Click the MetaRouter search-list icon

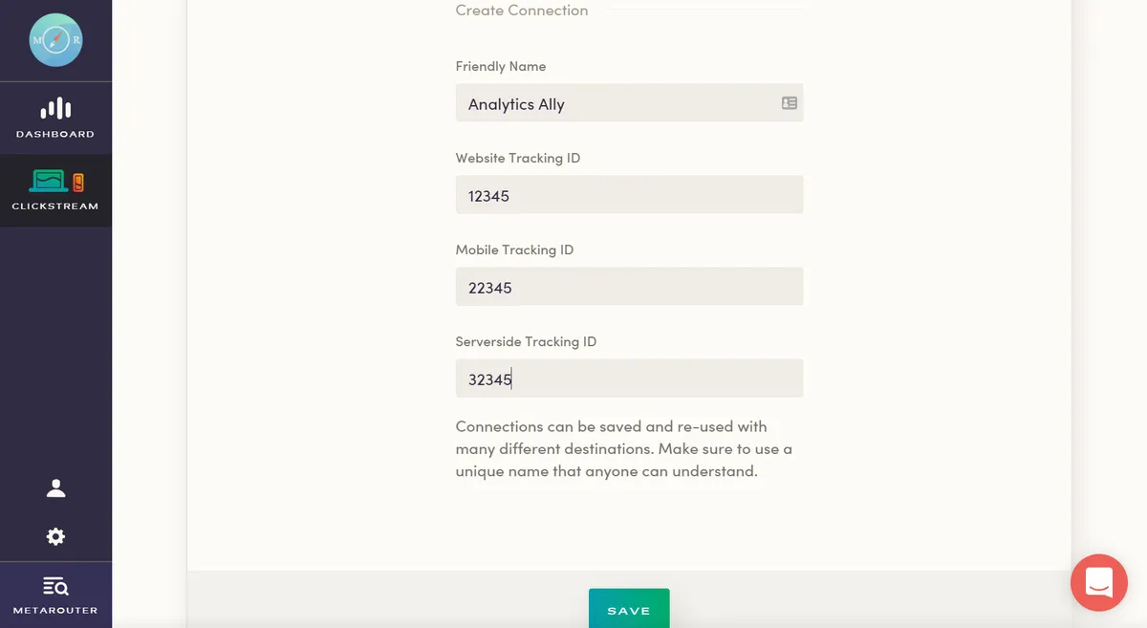coord(55,586)
